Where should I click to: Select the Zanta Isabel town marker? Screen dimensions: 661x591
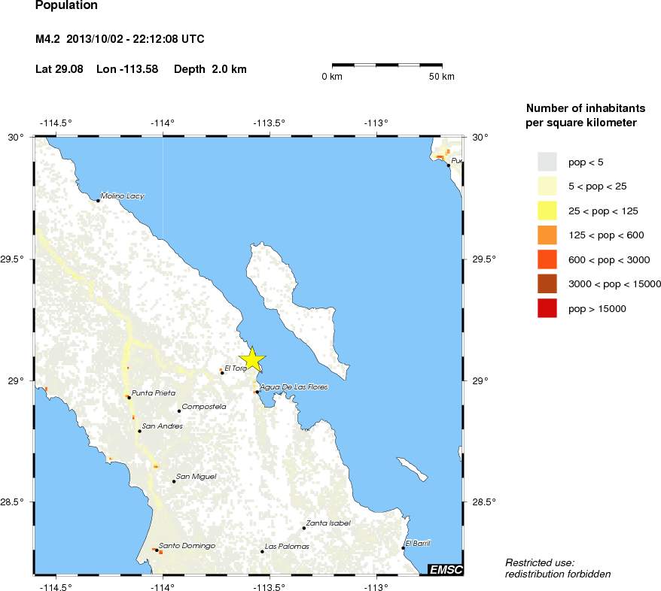[x=303, y=528]
